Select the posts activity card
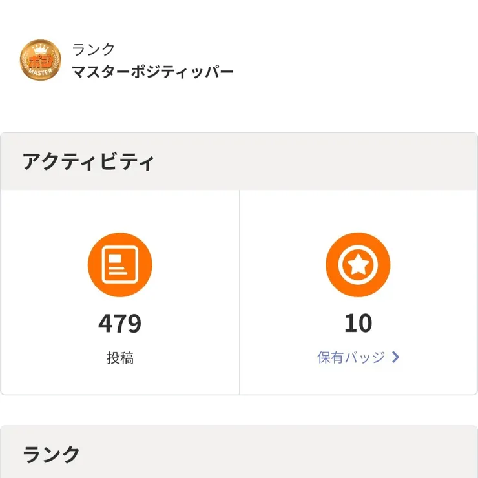This screenshot has height=478, width=478. [120, 292]
